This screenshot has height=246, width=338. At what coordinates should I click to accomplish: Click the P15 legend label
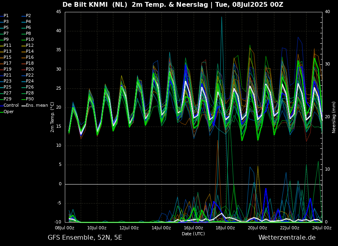tap(8, 58)
